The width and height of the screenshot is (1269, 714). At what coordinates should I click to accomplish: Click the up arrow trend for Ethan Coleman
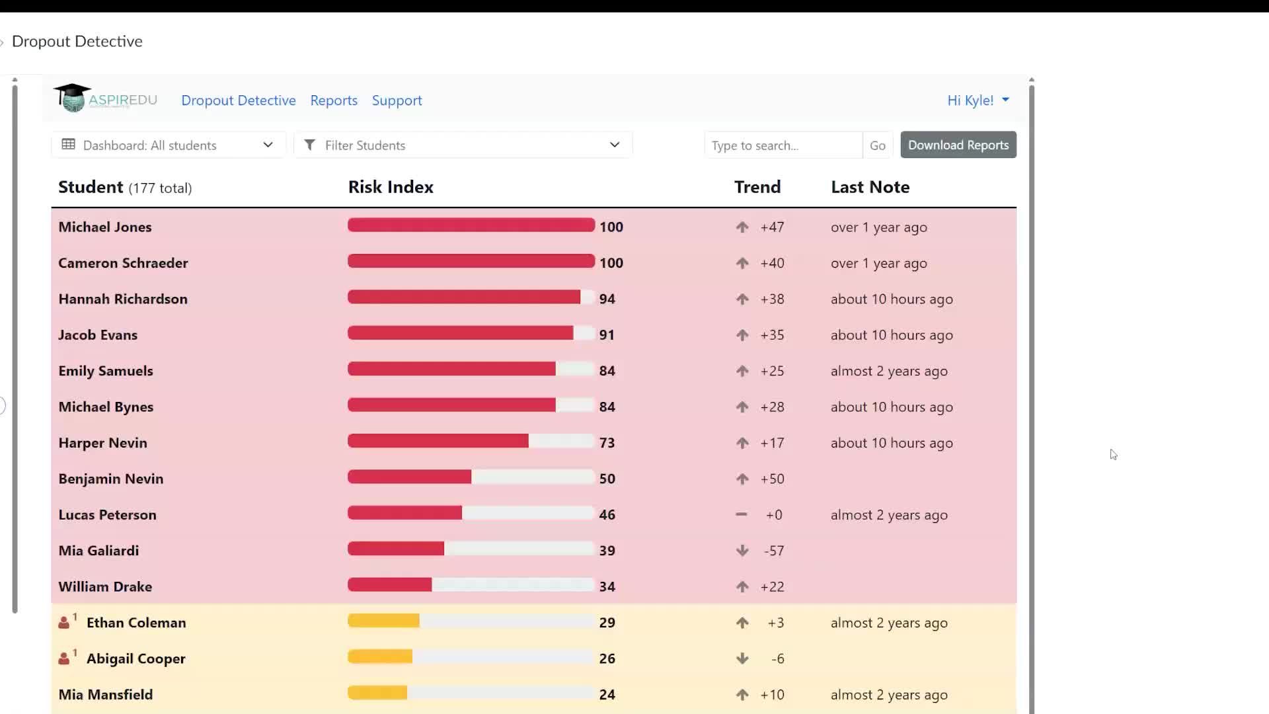(x=742, y=623)
